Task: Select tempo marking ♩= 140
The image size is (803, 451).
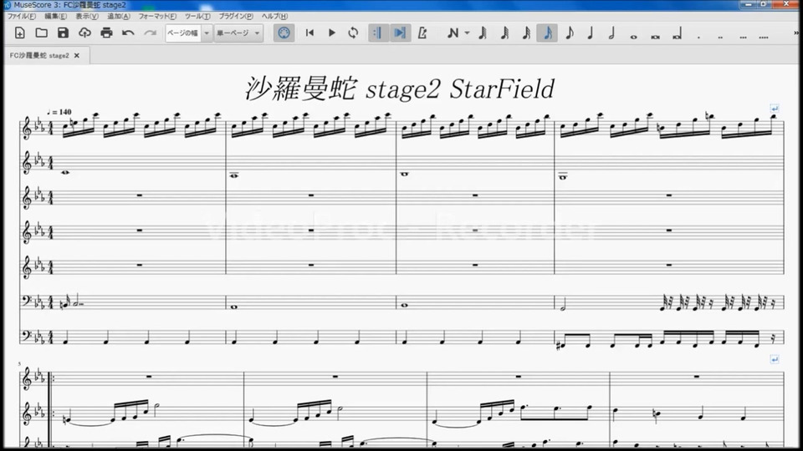Action: 59,112
